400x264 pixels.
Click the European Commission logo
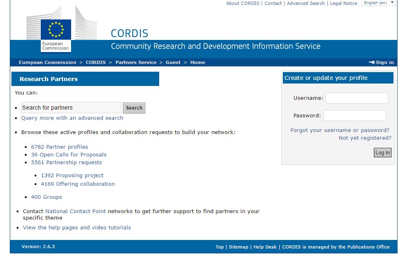pyautogui.click(x=62, y=29)
